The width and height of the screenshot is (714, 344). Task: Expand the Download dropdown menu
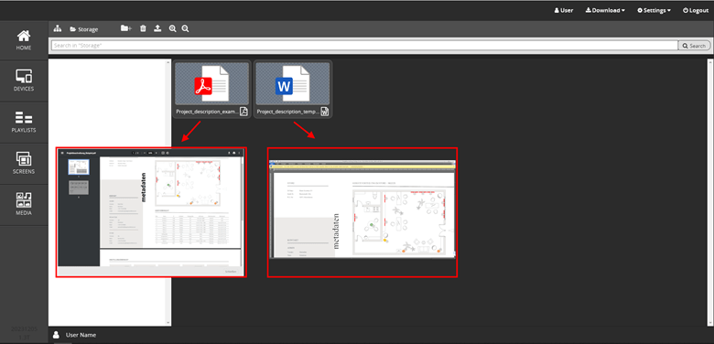(x=605, y=10)
